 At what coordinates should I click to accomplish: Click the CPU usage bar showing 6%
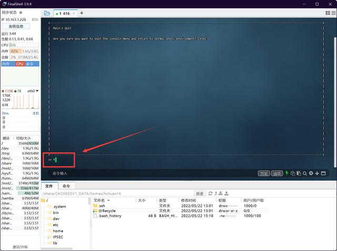click(x=24, y=45)
